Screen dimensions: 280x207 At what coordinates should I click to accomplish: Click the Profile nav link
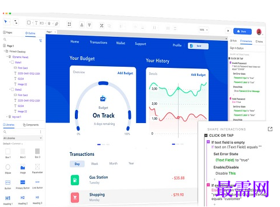pos(177,45)
